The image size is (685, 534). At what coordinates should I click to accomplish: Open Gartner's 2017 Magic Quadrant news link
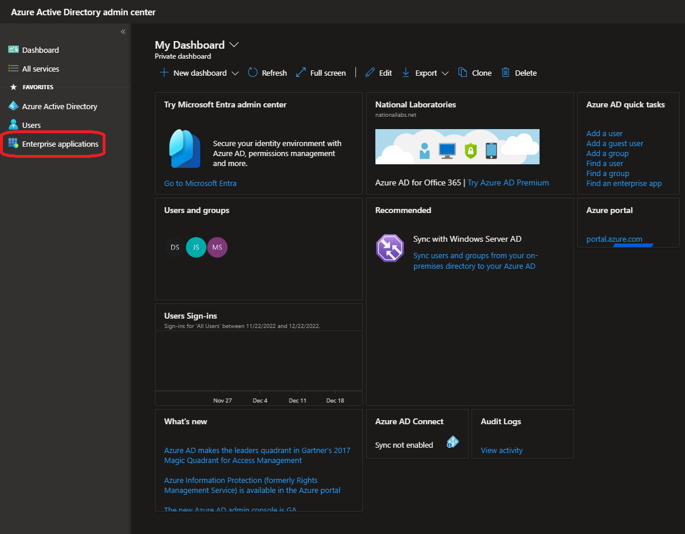point(257,455)
